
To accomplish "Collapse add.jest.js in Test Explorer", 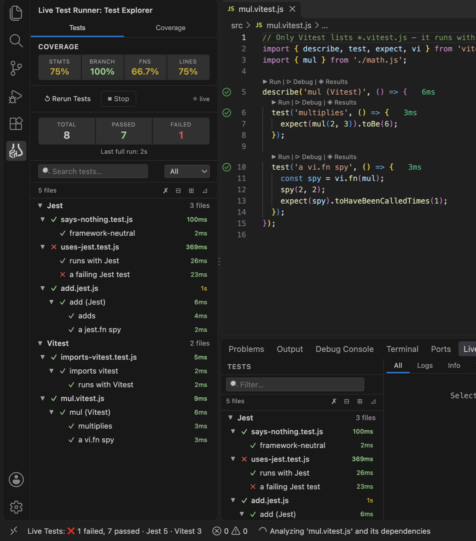I will pyautogui.click(x=43, y=288).
